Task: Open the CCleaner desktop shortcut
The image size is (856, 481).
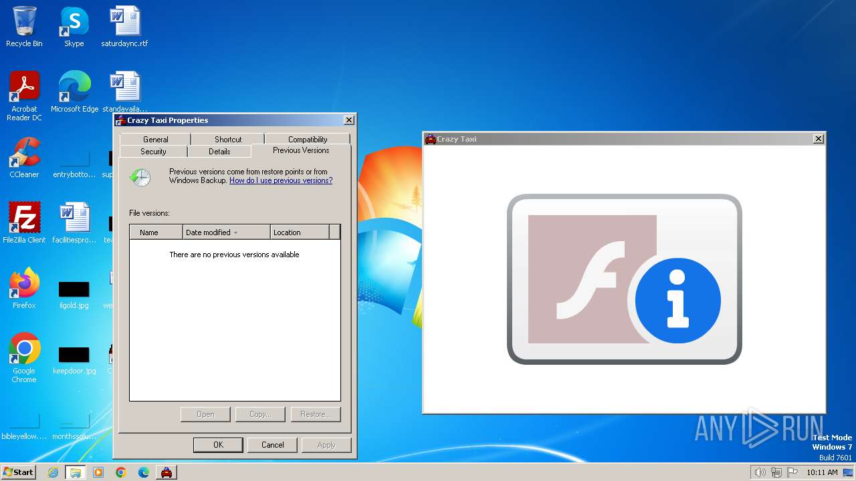Action: coord(24,158)
